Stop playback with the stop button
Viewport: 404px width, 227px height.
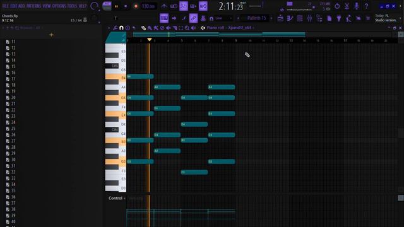pos(126,6)
